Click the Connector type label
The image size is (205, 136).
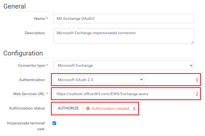pyautogui.click(x=31, y=65)
